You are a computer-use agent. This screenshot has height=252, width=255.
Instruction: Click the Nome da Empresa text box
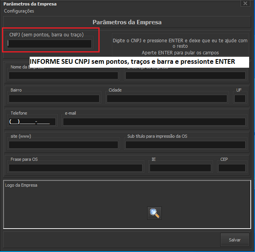coord(63,76)
